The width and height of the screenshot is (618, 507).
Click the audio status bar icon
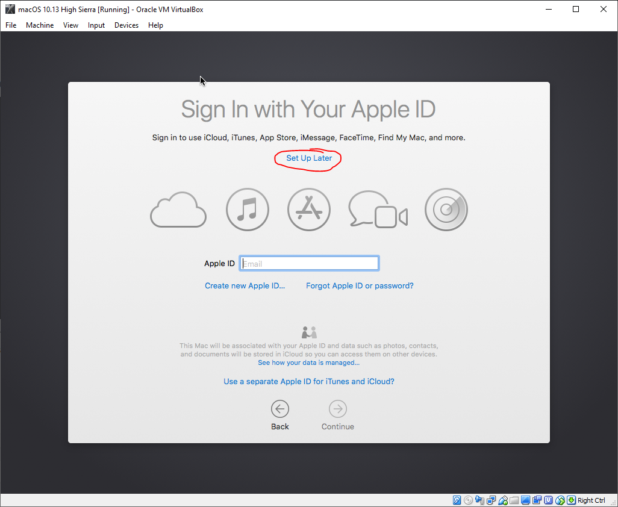pyautogui.click(x=479, y=500)
